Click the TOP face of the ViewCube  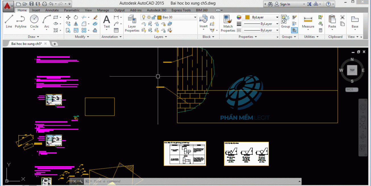point(352,70)
